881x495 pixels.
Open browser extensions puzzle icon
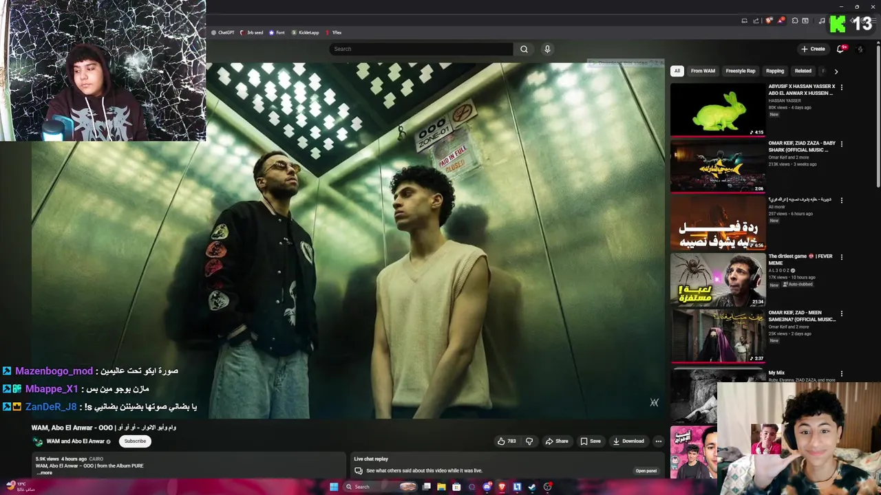click(795, 21)
